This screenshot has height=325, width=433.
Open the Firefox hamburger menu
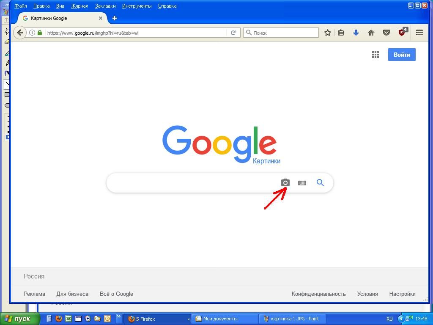pyautogui.click(x=419, y=33)
